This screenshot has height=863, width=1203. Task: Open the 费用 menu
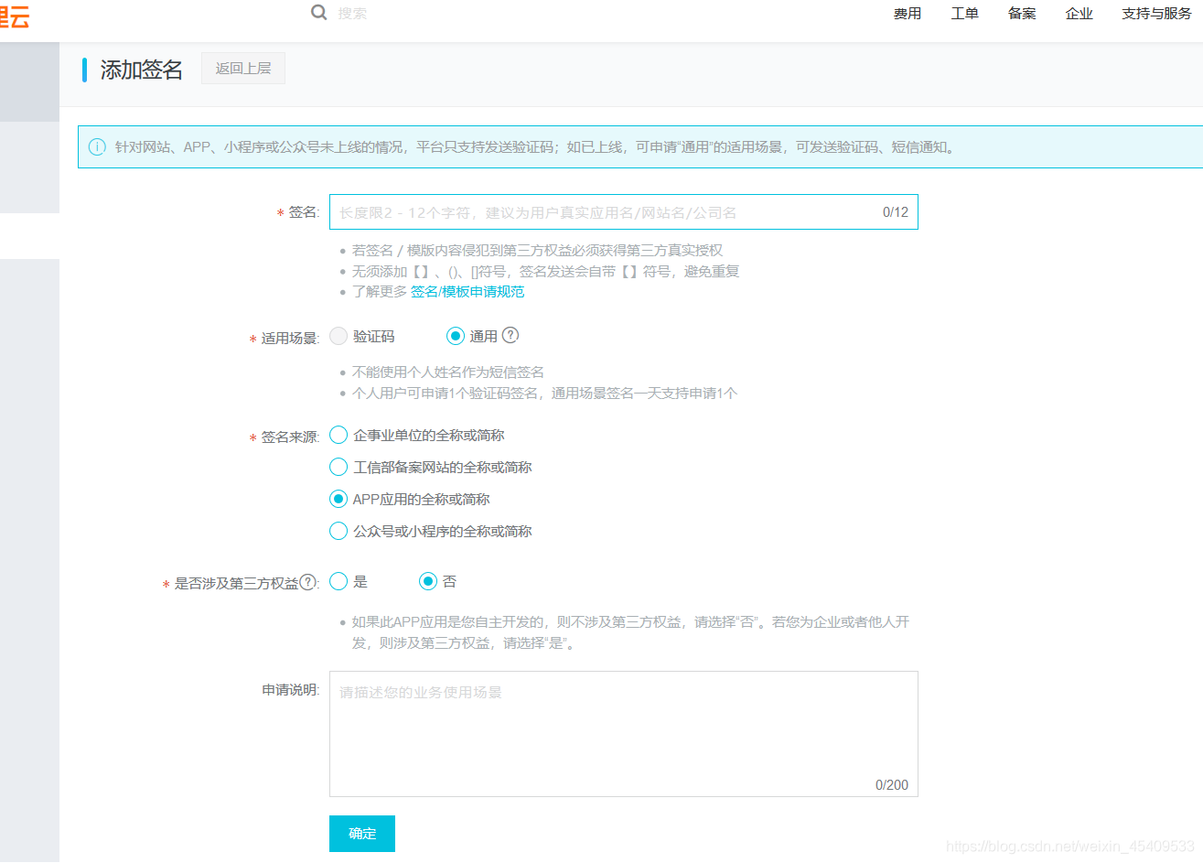pos(908,14)
